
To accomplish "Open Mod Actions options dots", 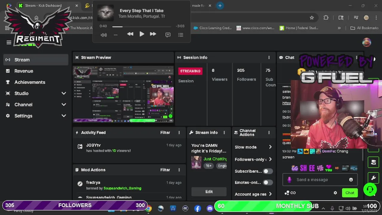I will click(179, 170).
